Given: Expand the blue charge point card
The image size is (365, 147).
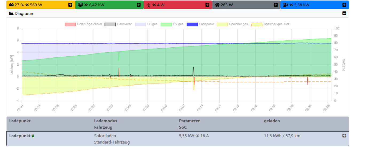Looking at the screenshot, I should click(x=344, y=5).
